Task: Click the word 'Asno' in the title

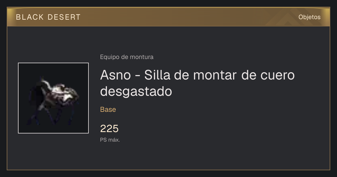Action: point(115,75)
